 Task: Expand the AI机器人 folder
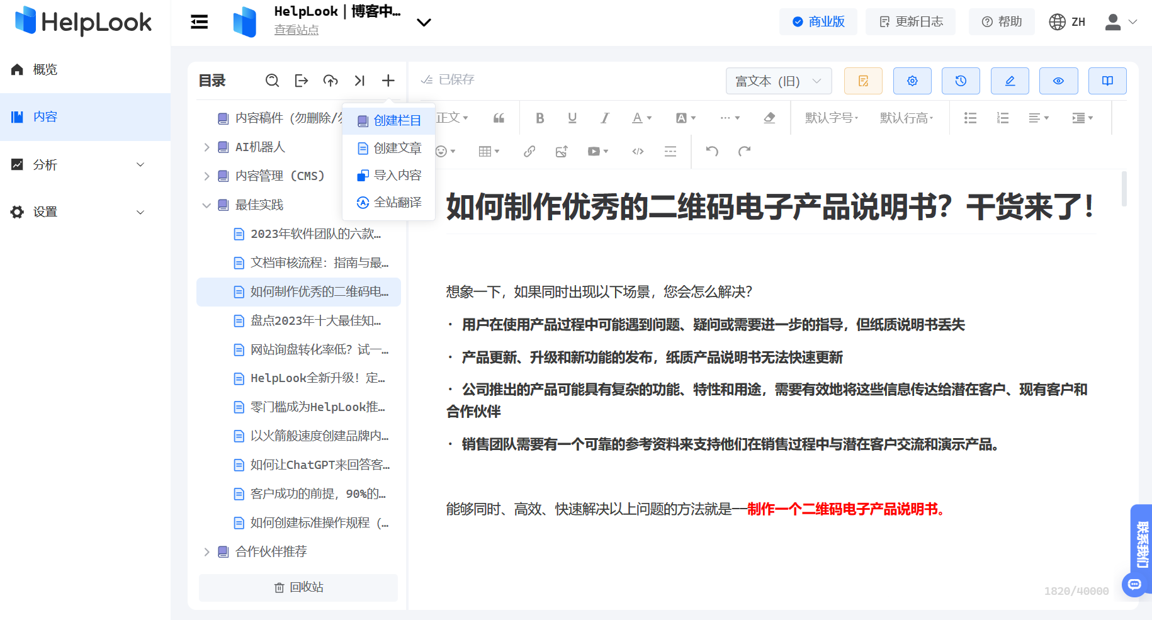(x=206, y=147)
